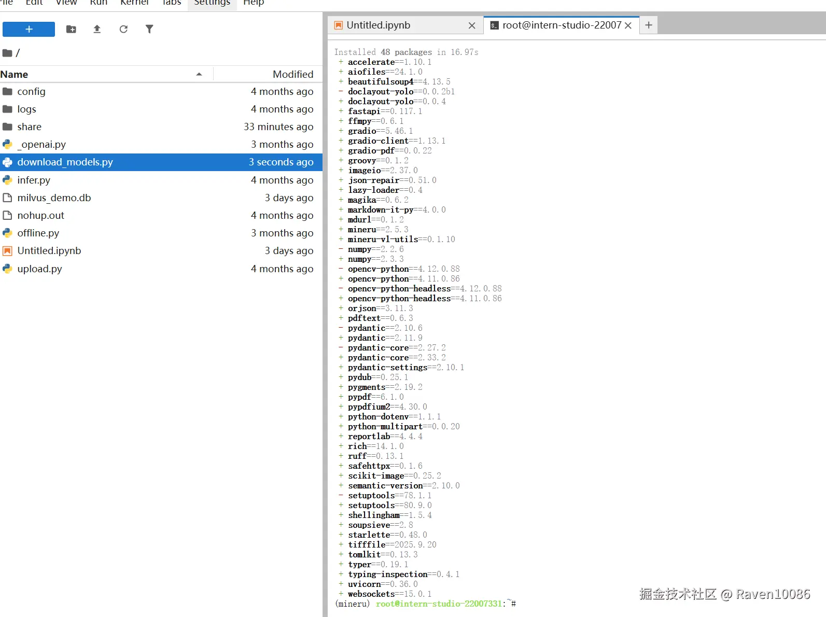Open the config folder

click(x=161, y=91)
